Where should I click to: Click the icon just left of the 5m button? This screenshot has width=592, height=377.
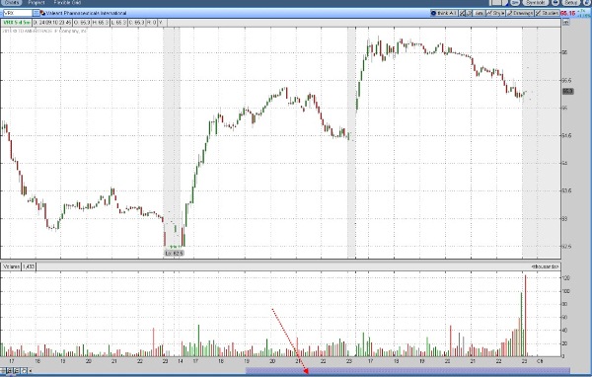470,13
